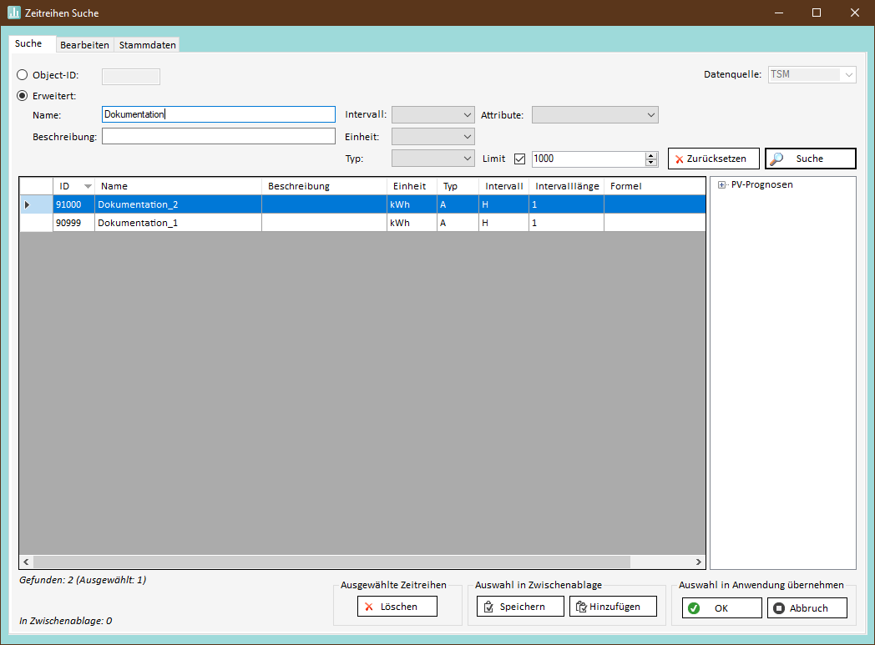Viewport: 875px width, 645px height.
Task: Click into the Beschreibung input field
Action: point(218,136)
